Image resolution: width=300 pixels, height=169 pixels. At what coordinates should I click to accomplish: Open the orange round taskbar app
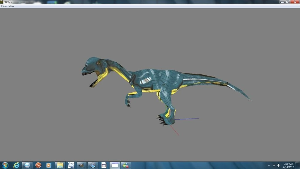tap(38, 165)
